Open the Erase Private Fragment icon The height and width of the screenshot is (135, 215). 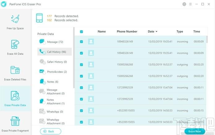[x=15, y=121]
